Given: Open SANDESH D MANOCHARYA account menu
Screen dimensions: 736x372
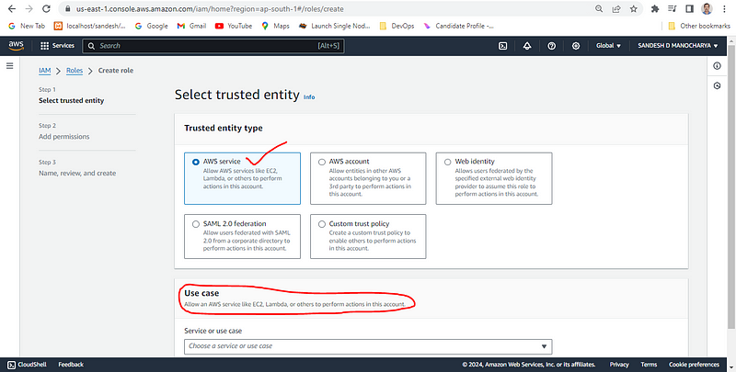Looking at the screenshot, I should [678, 46].
